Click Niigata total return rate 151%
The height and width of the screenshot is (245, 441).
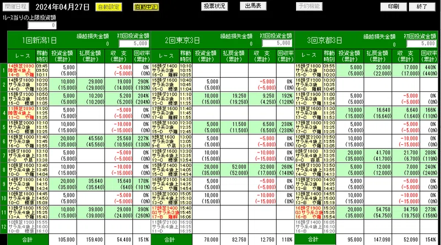(x=142, y=239)
